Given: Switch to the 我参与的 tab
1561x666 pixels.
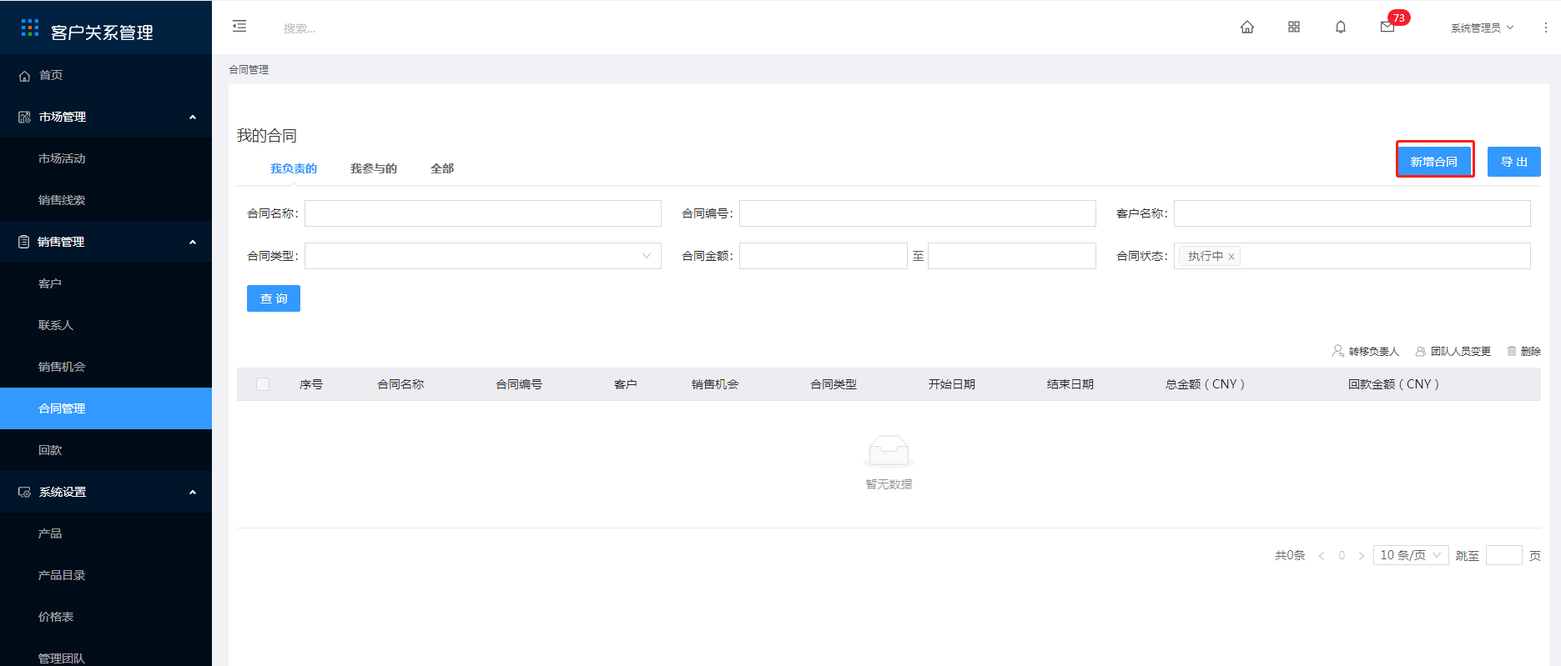Looking at the screenshot, I should pos(374,168).
